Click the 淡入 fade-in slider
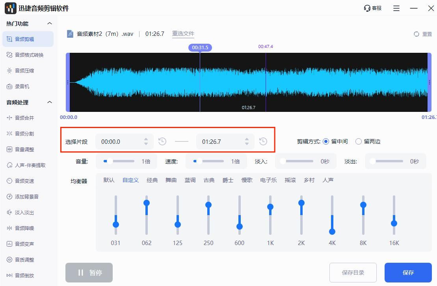437x286 pixels. 297,161
